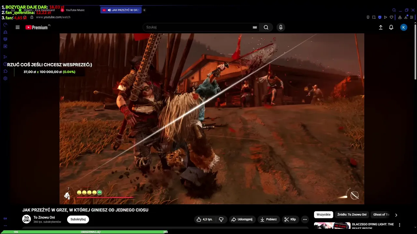417x234 pixels.
Task: Open To Znowu Oni channel avatar
Action: [26, 219]
